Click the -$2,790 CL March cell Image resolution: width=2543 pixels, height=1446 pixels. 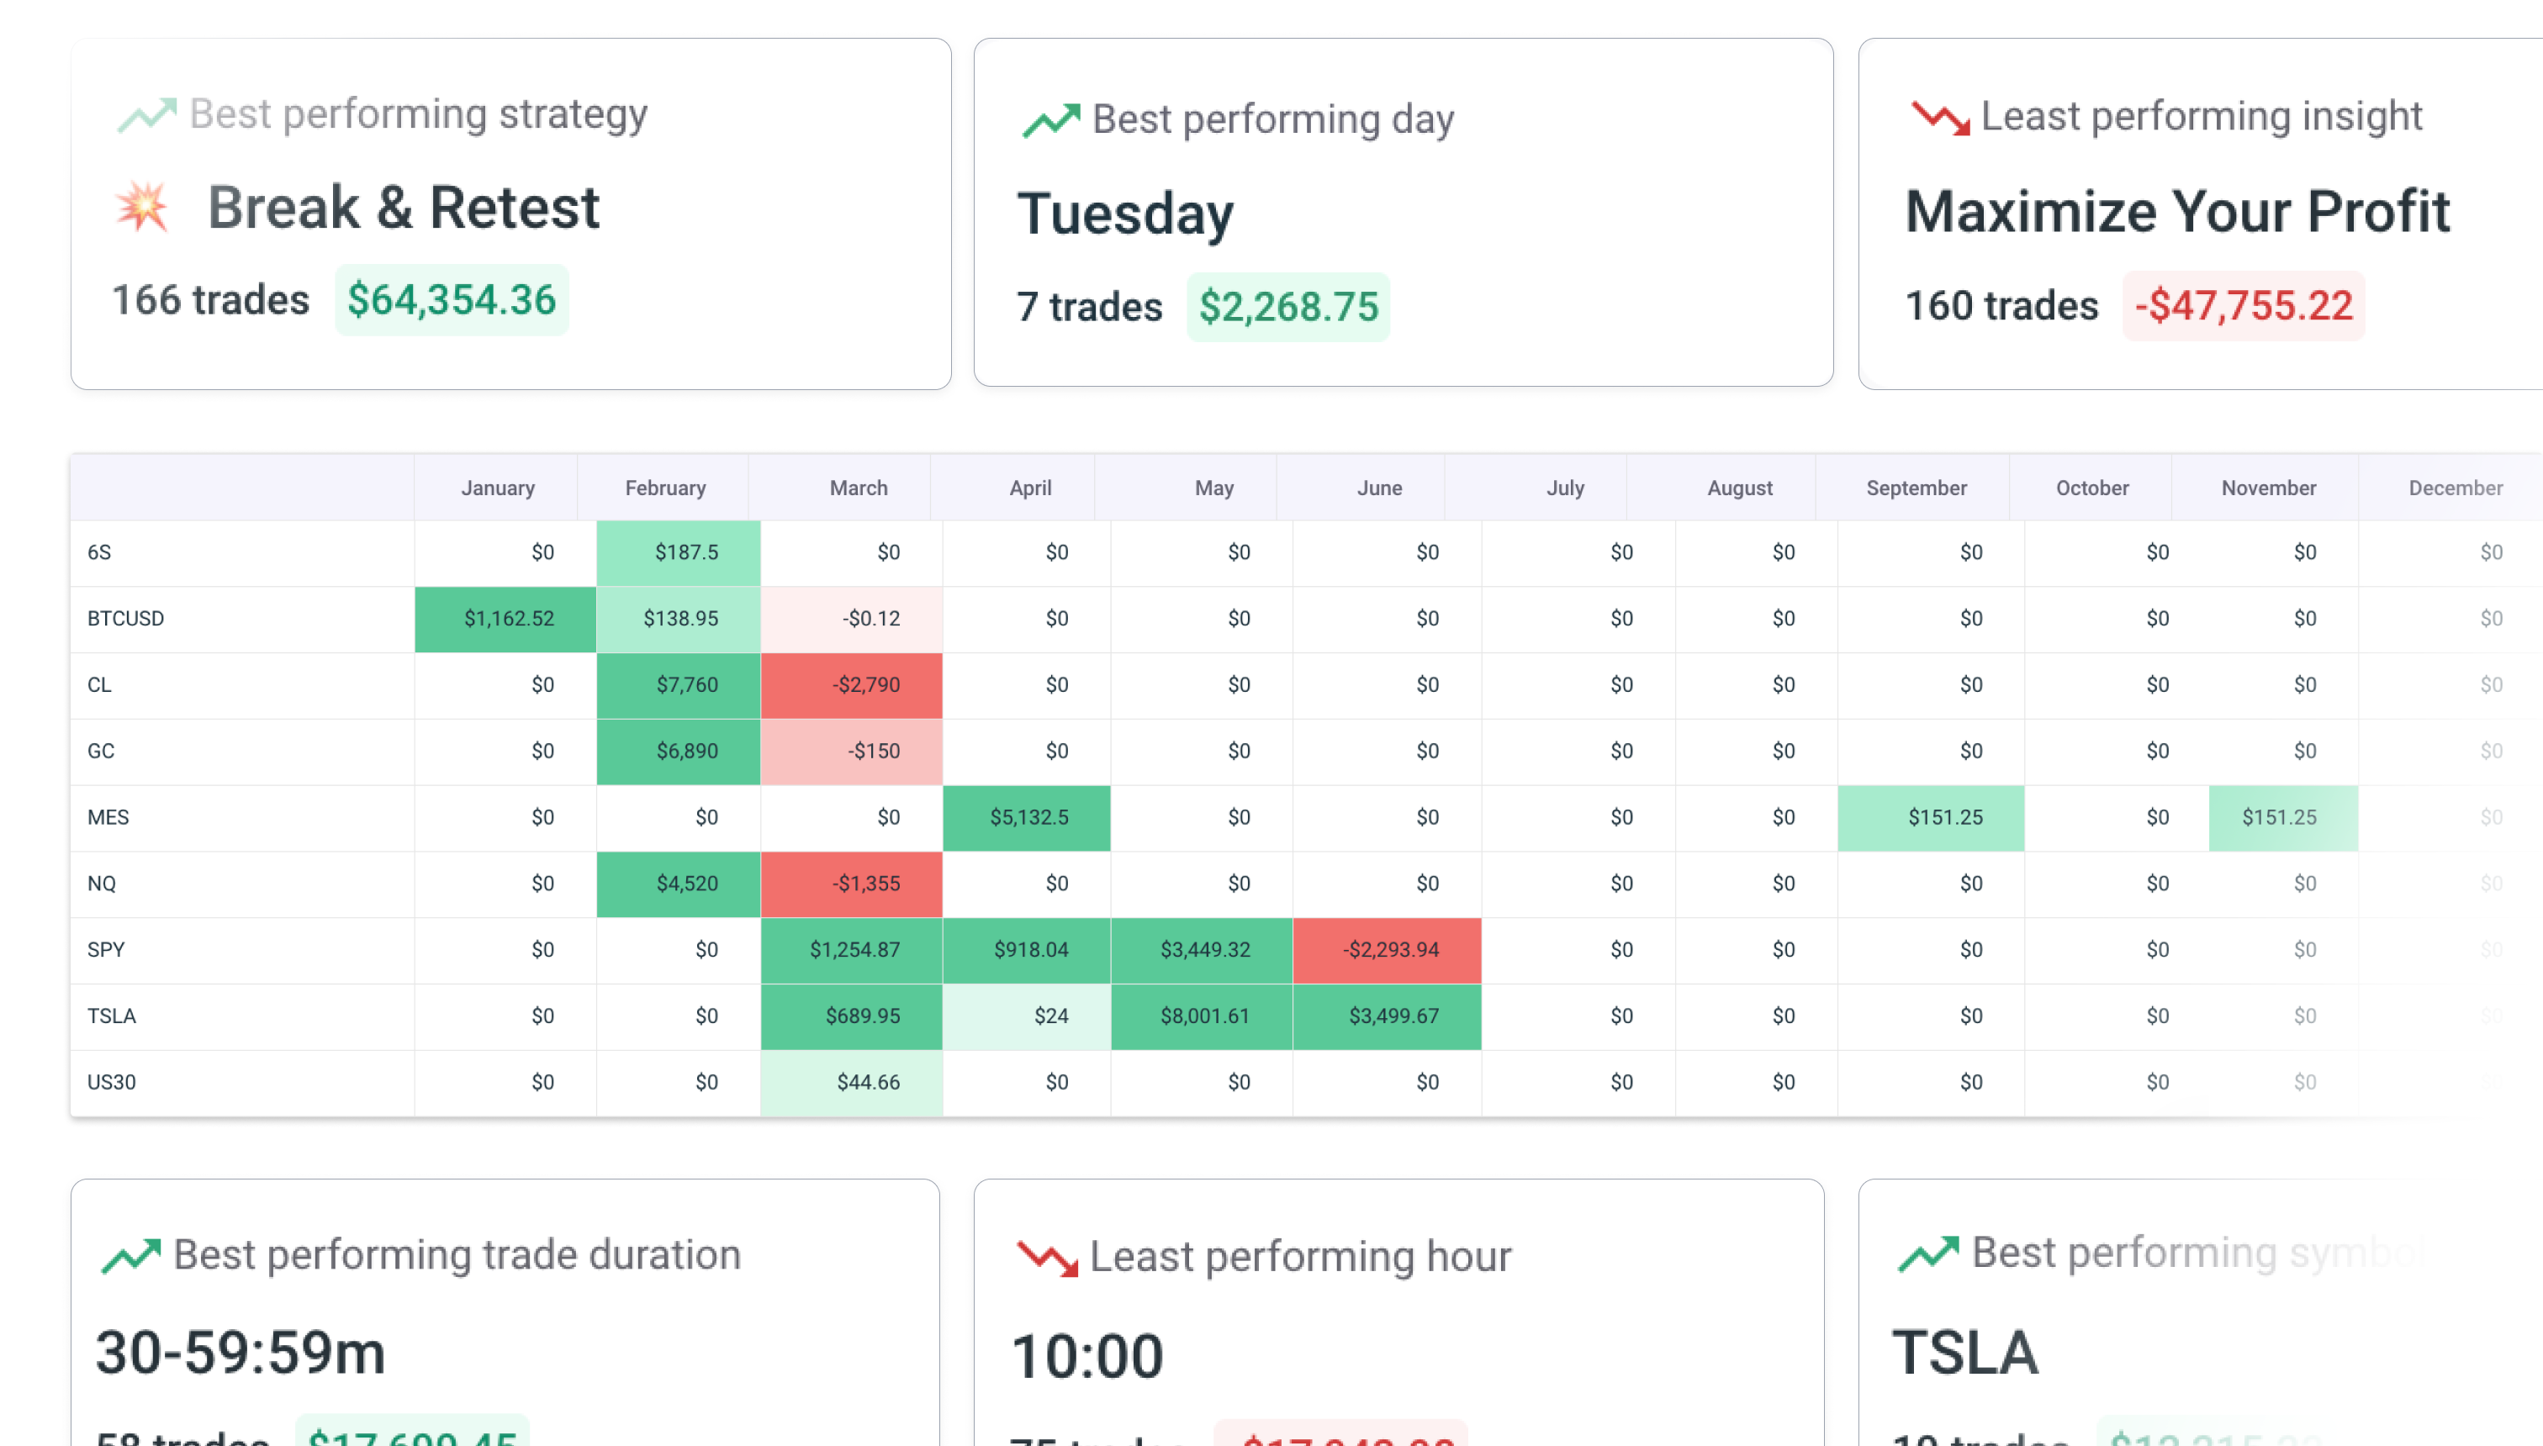(850, 684)
